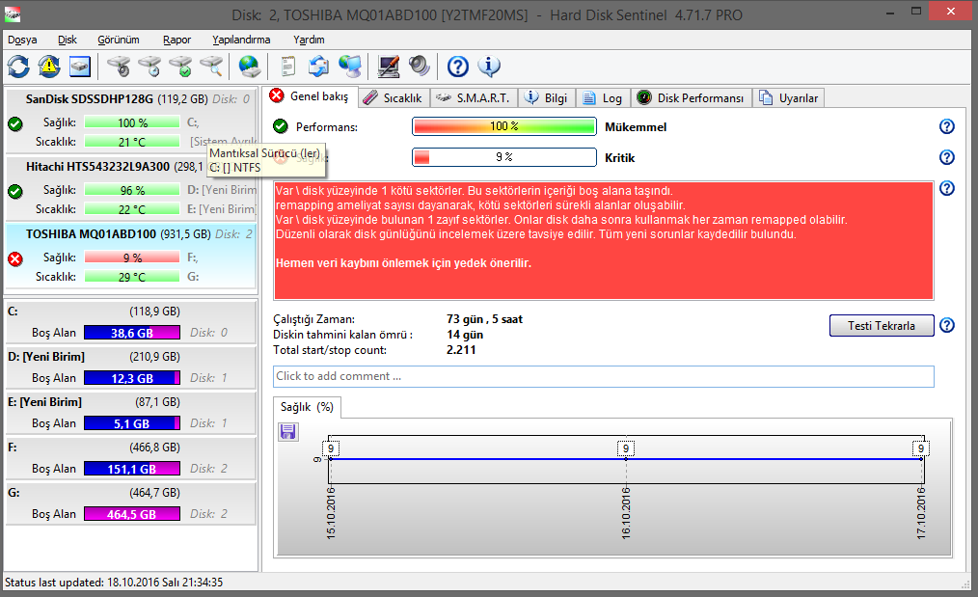Click the floppy save icon in health graph

288,432
